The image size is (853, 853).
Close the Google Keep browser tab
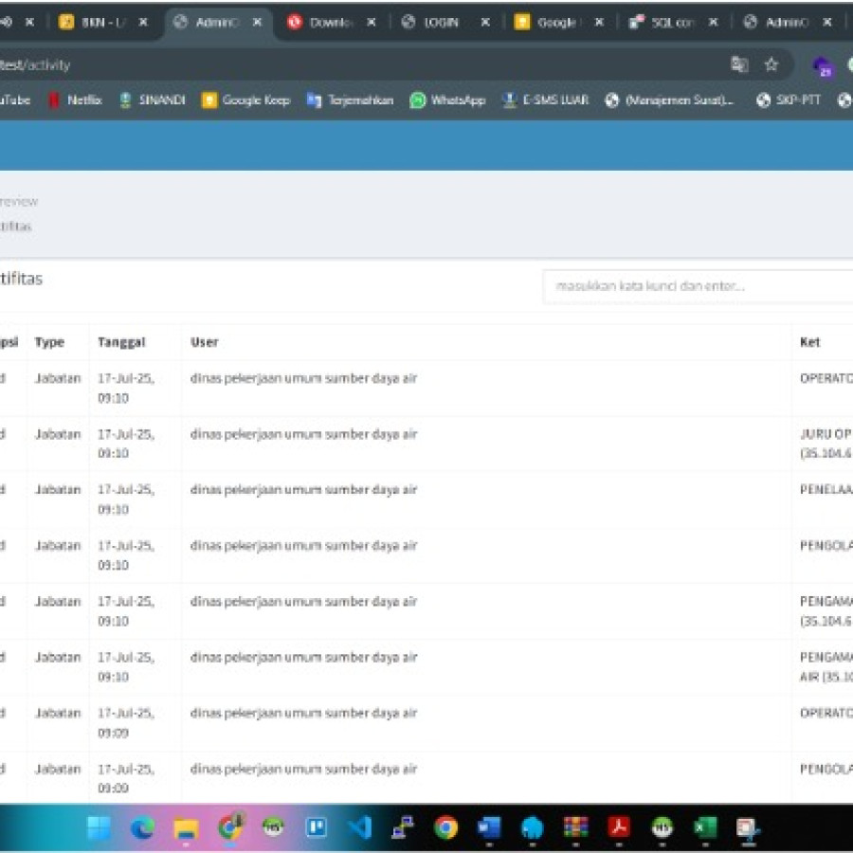tap(599, 22)
